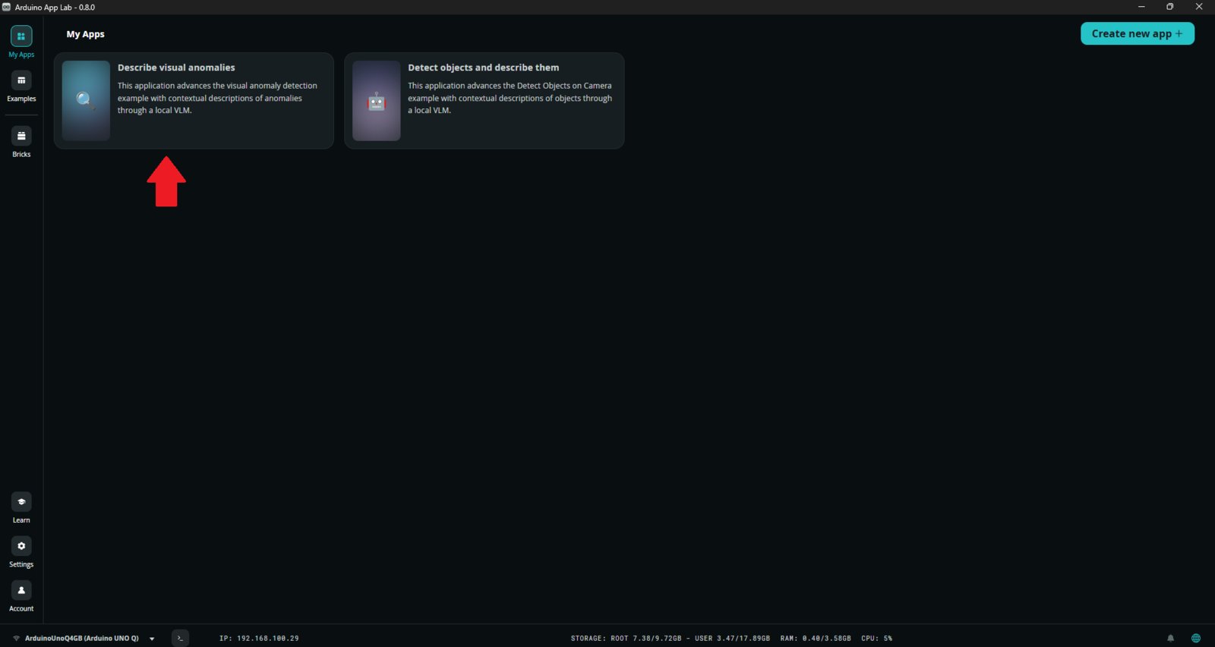Click the ArduinoUnoQ4GB (Arduino UNO Q) board name

[82, 639]
